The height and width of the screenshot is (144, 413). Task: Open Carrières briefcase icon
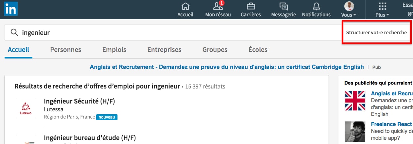[251, 6]
